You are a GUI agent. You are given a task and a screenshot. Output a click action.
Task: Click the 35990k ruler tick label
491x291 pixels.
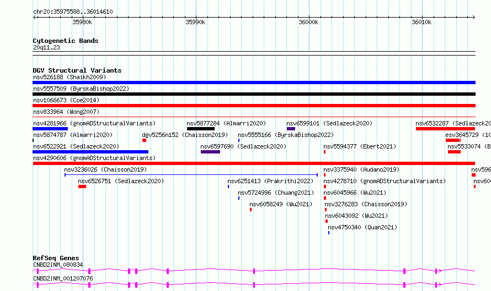click(x=195, y=22)
